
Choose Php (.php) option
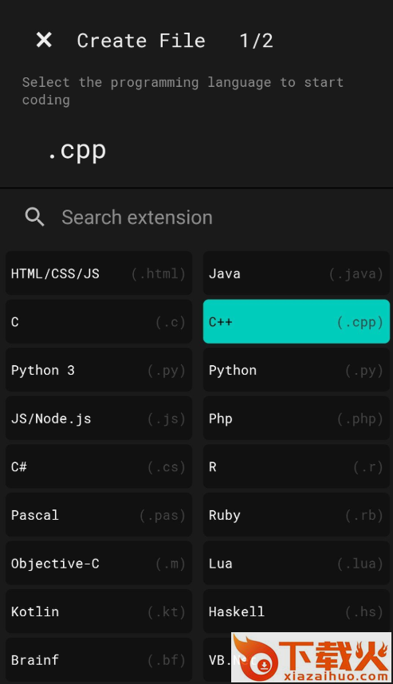[297, 419]
